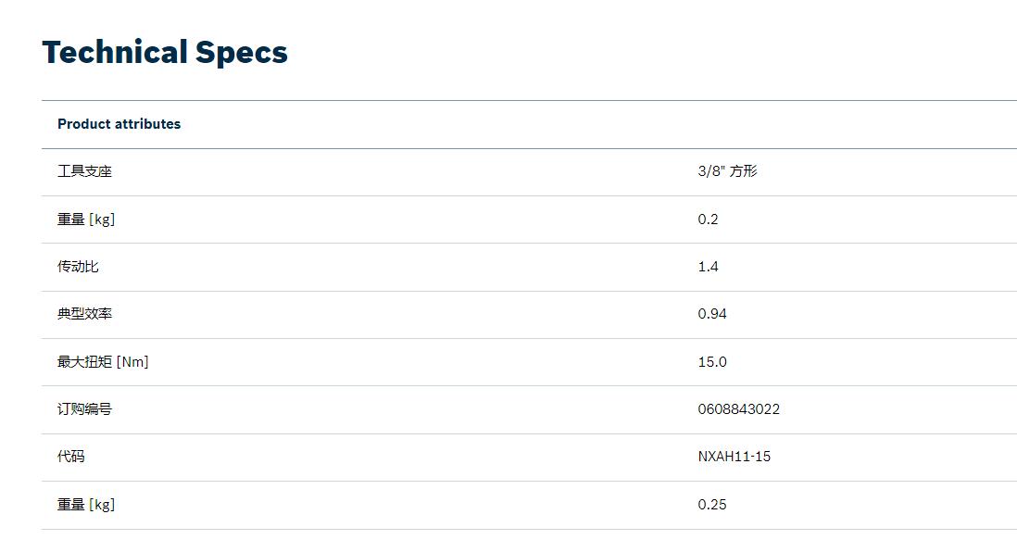Image resolution: width=1017 pixels, height=552 pixels.
Task: Select the 0.25 weight value
Action: point(712,505)
